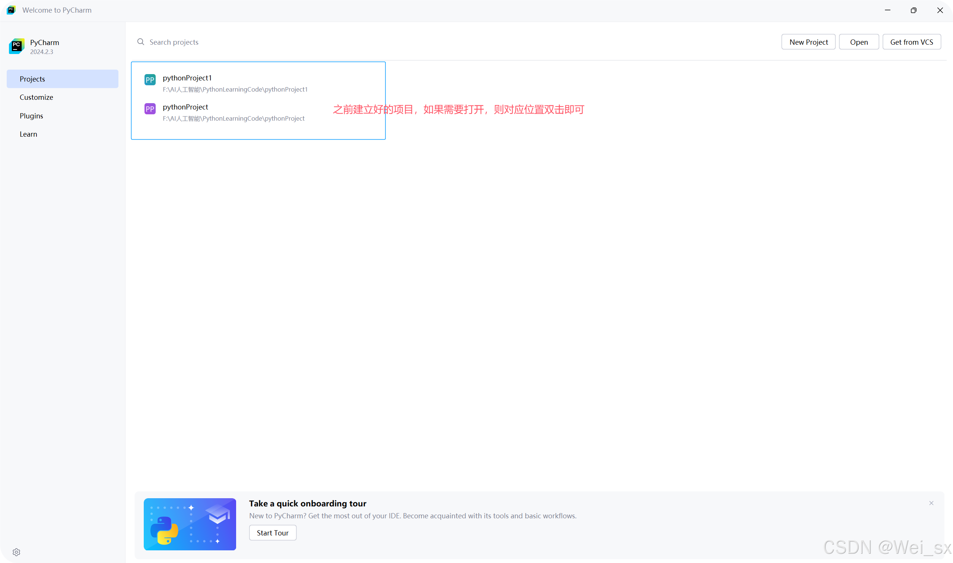Viewport: 953px width, 563px height.
Task: Start the onboarding tour
Action: 272,532
